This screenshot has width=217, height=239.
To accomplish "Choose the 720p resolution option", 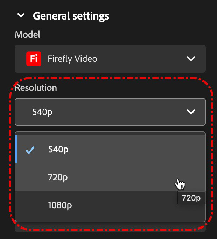I will 110,177.
